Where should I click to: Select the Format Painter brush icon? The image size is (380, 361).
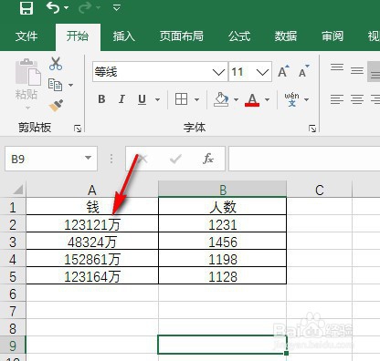click(56, 106)
